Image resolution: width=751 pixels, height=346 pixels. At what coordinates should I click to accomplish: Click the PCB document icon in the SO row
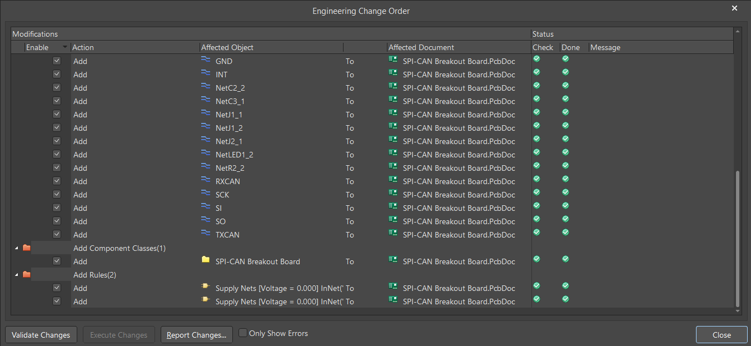point(393,219)
